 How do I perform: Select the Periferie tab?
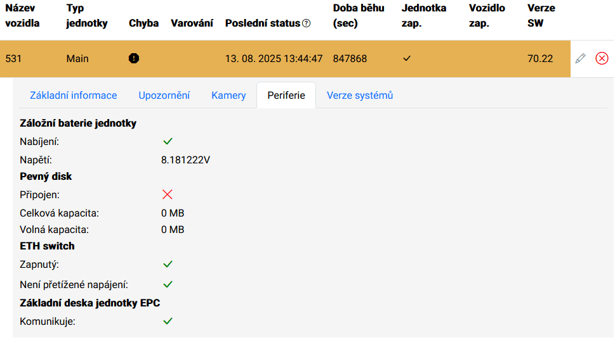[x=286, y=96]
